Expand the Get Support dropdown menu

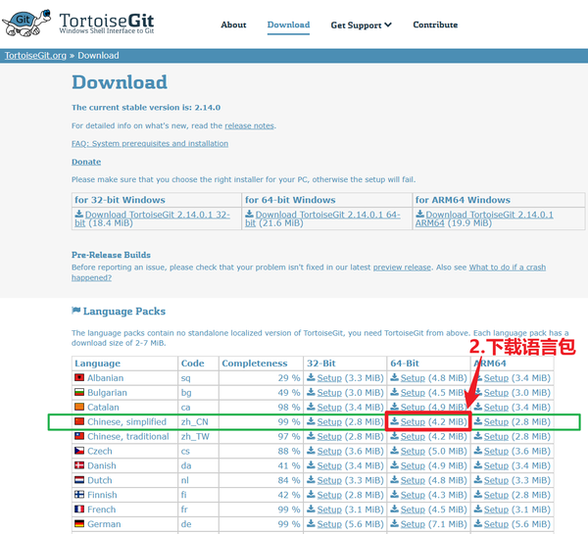pos(361,25)
